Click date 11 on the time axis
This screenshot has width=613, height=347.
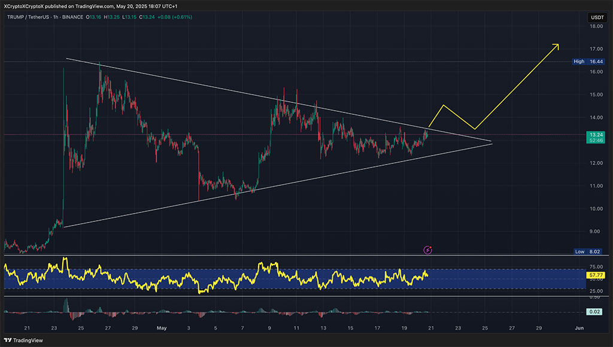click(296, 328)
